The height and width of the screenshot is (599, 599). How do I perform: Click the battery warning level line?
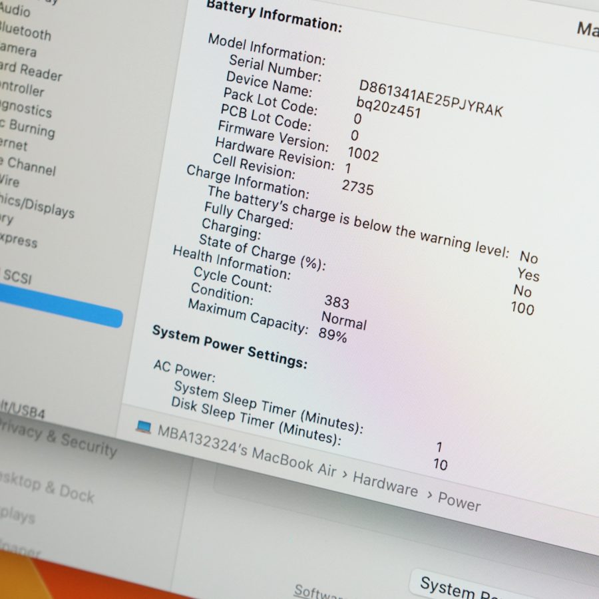pos(359,222)
